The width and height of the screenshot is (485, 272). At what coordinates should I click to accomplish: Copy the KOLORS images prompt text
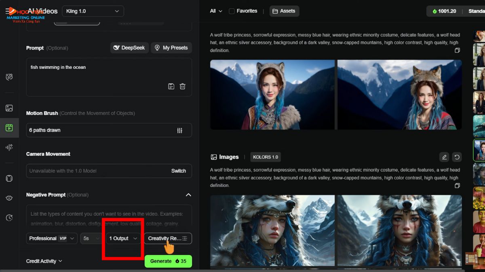point(457,185)
